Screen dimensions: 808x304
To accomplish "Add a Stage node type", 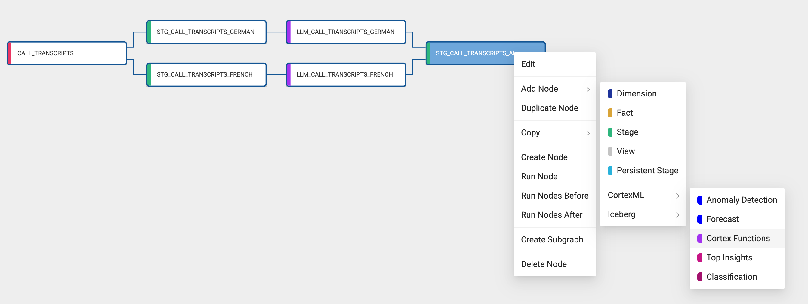I will click(643, 132).
